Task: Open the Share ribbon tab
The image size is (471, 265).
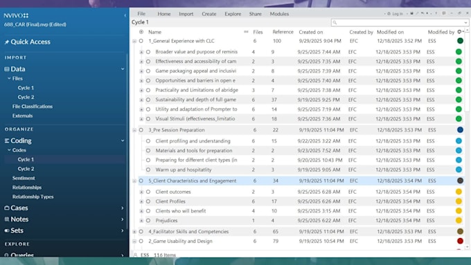Action: pyautogui.click(x=256, y=14)
